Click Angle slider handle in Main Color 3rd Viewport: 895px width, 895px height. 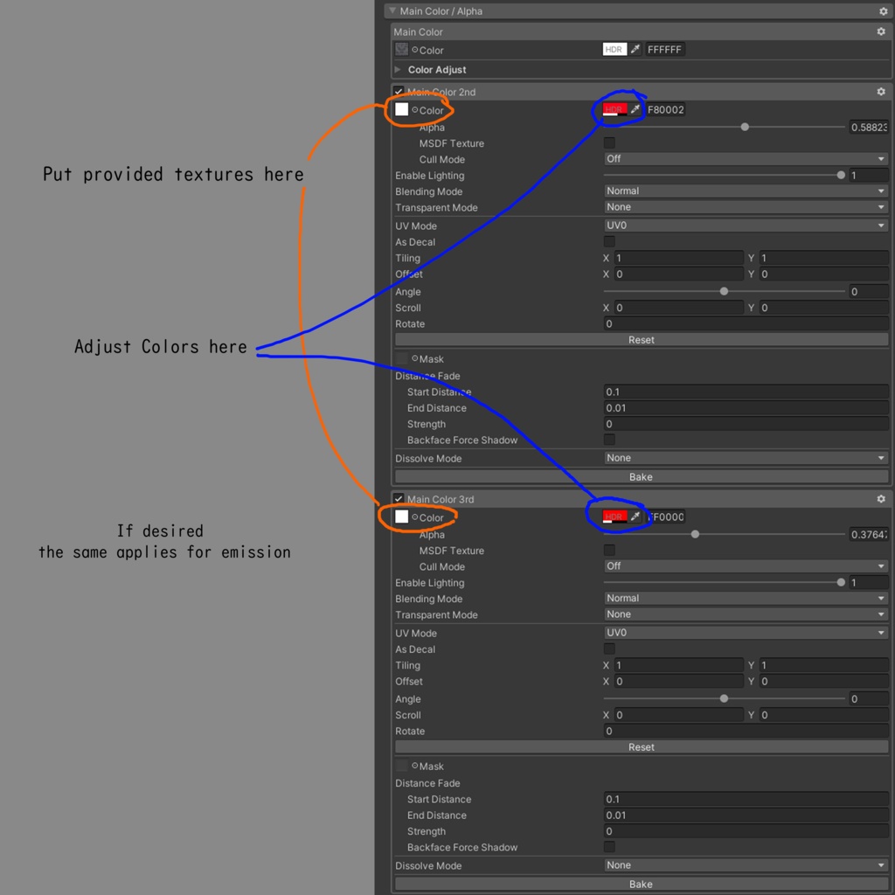[x=724, y=698]
